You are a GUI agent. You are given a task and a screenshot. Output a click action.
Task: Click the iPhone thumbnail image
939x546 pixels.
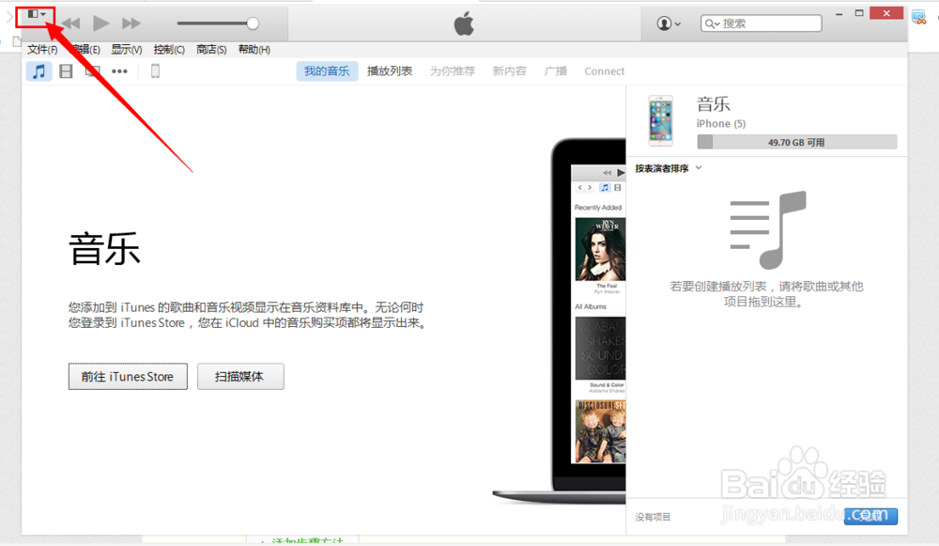[x=660, y=120]
